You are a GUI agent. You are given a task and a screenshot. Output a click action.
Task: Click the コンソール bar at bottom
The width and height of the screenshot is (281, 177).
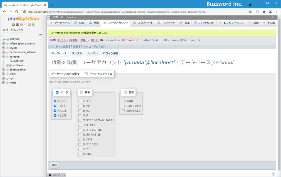57,175
